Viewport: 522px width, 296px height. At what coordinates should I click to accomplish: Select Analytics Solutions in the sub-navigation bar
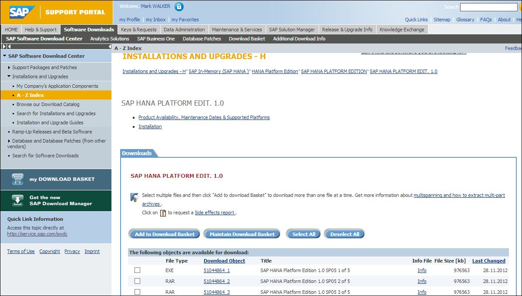tap(110, 39)
